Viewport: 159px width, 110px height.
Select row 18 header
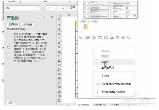(x=59, y=87)
